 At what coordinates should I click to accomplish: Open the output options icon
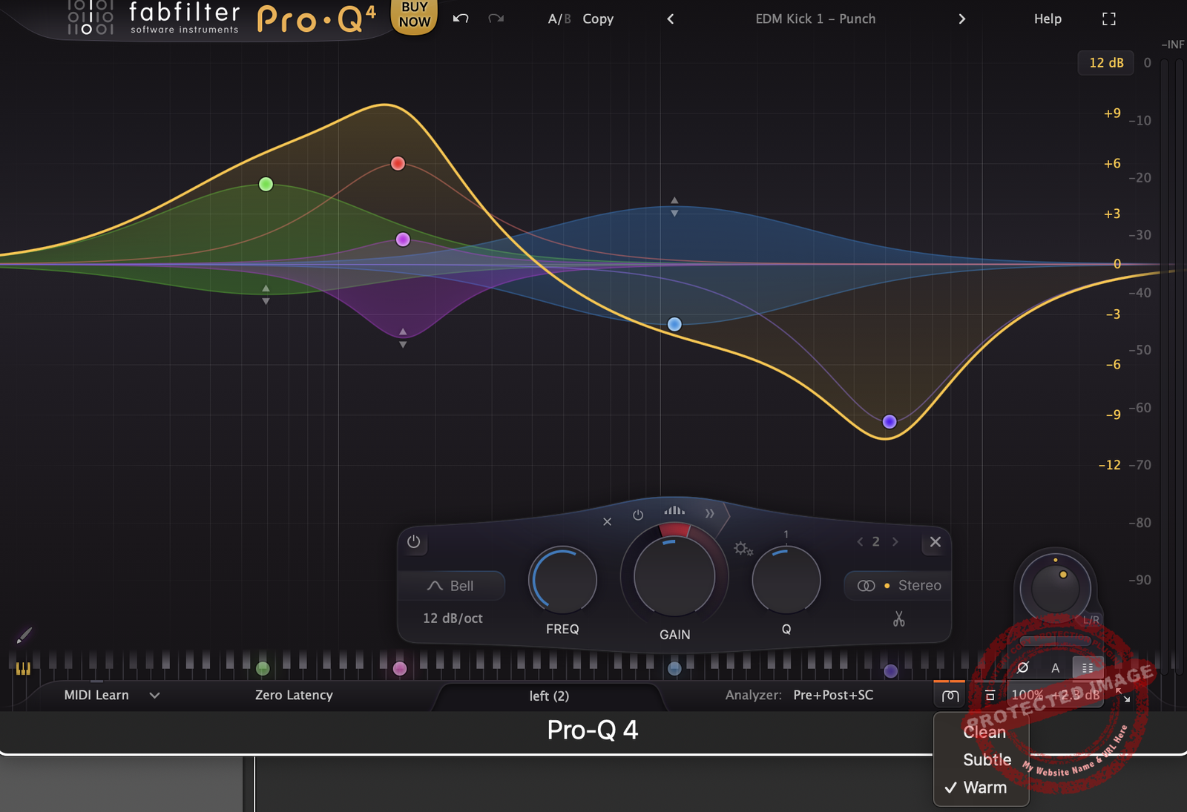pos(990,696)
